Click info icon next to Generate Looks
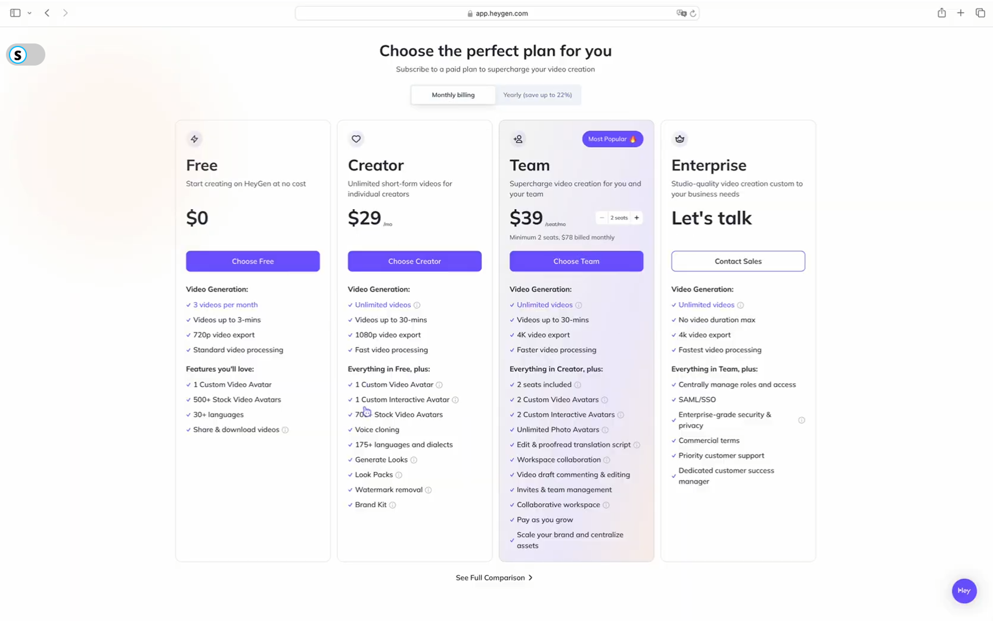 (414, 460)
